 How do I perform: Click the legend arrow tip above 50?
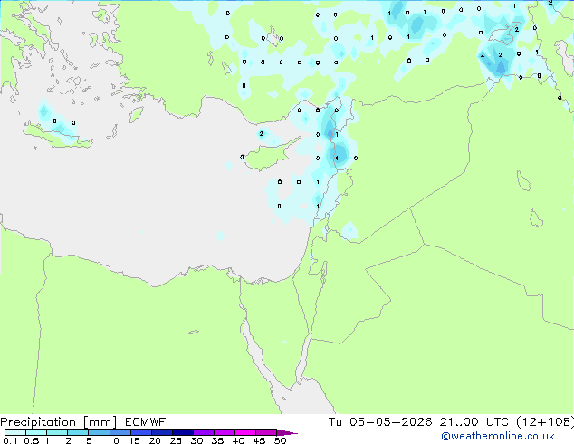(287, 432)
